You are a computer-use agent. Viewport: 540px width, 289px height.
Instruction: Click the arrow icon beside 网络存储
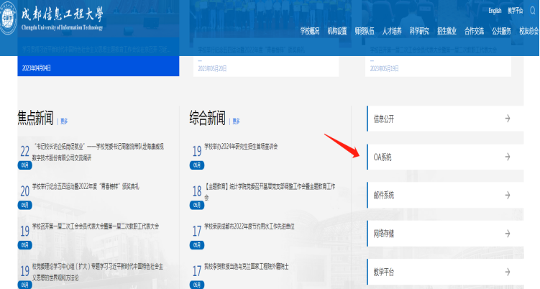[x=508, y=234]
